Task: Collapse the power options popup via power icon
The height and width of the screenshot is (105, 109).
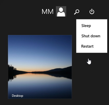Action: point(92,11)
